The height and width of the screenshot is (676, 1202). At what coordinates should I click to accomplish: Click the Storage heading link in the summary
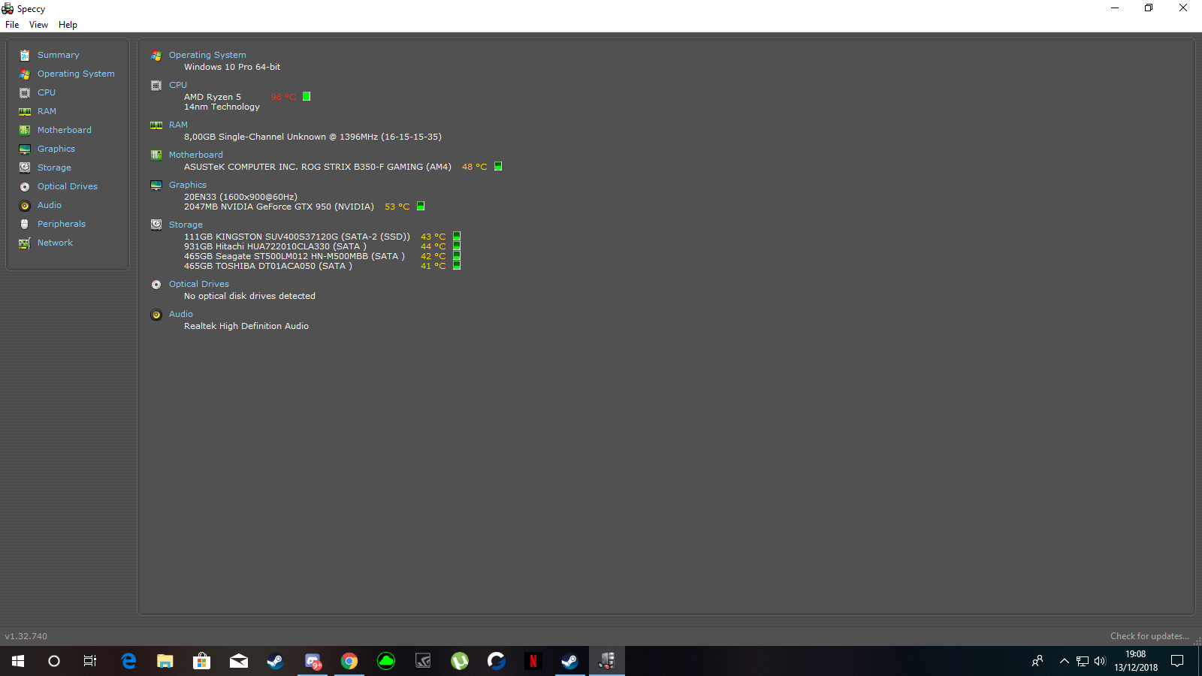tap(186, 225)
